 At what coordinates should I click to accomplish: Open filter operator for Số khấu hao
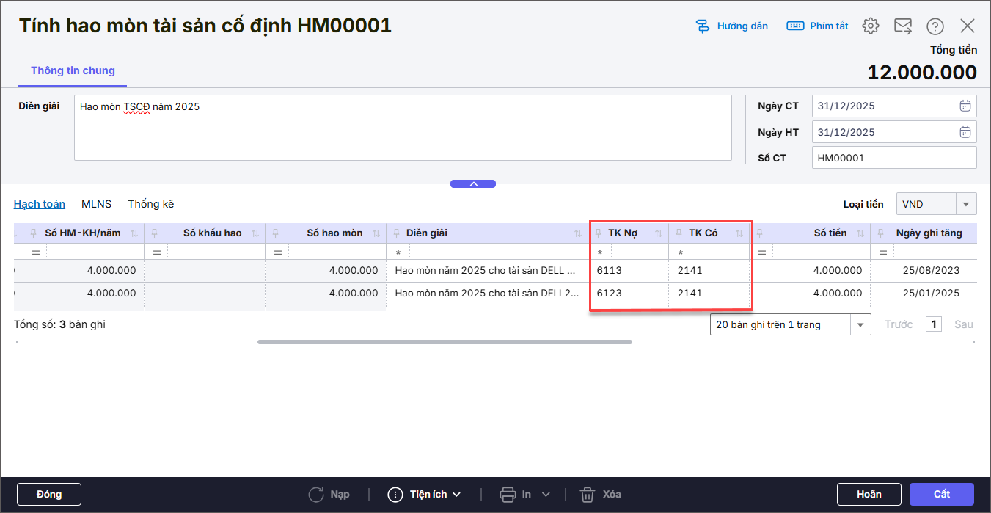[156, 252]
